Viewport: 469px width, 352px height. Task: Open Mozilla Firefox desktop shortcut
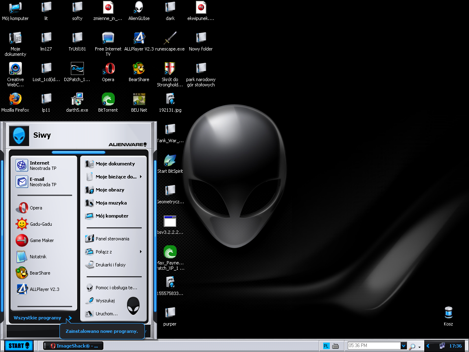point(15,99)
